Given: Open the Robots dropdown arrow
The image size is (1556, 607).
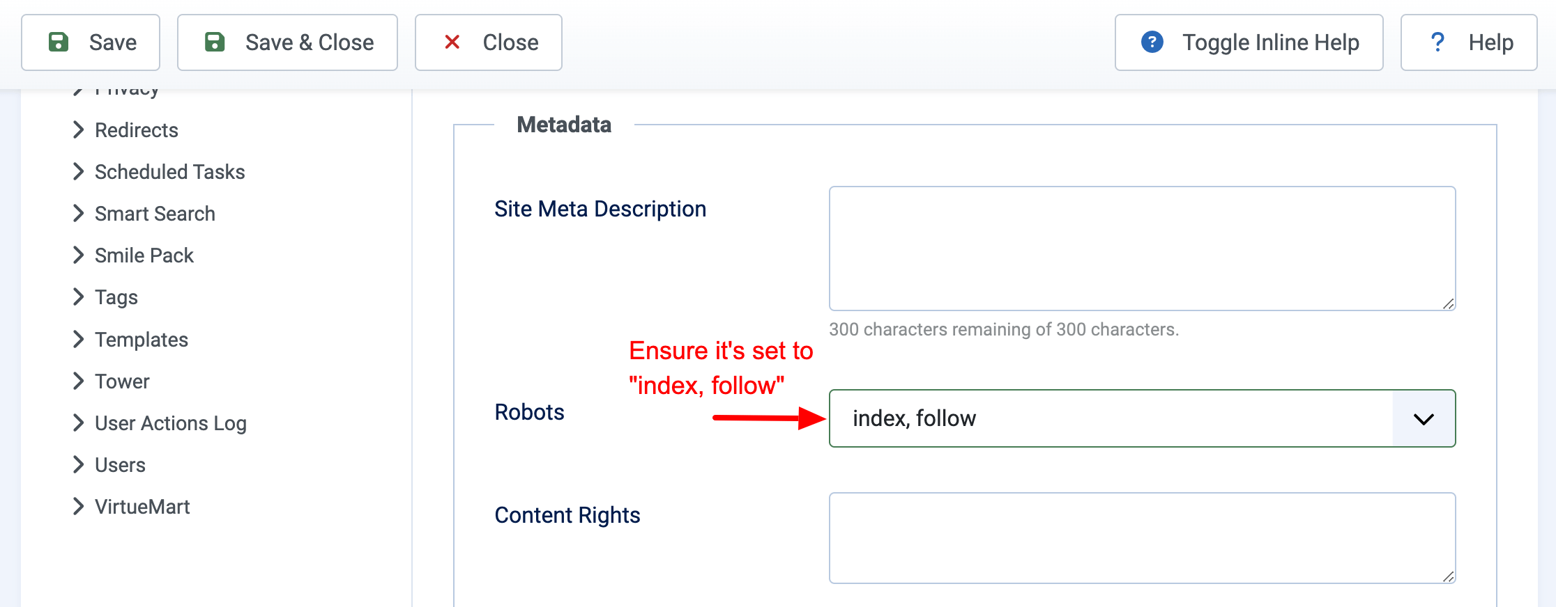Looking at the screenshot, I should [1424, 418].
